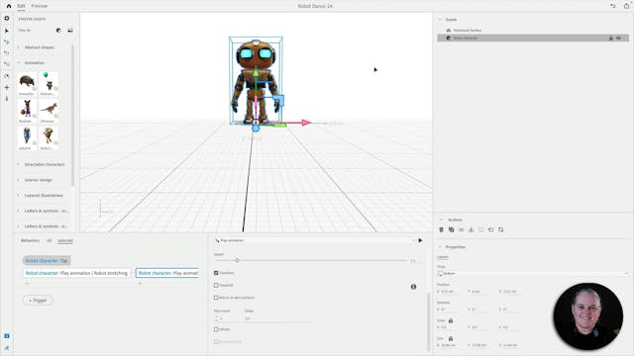Select the orbit camera tool

tap(7, 76)
